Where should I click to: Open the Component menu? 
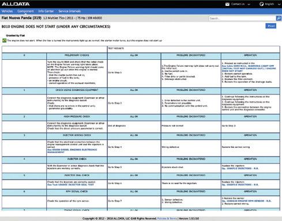pos(25,11)
